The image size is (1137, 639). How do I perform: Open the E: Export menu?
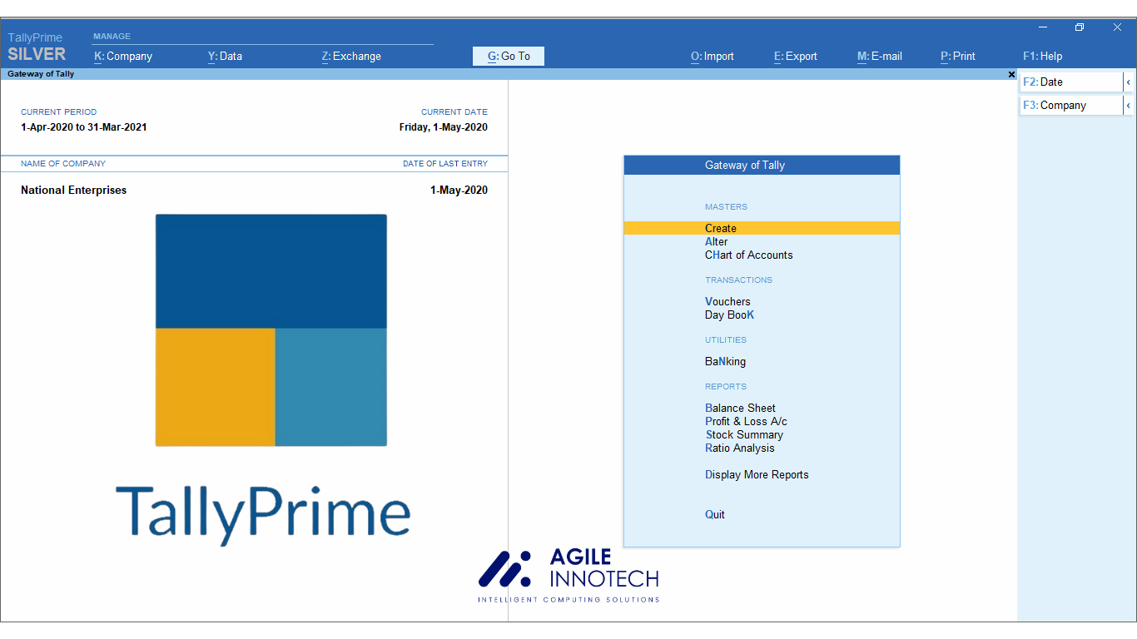[796, 56]
